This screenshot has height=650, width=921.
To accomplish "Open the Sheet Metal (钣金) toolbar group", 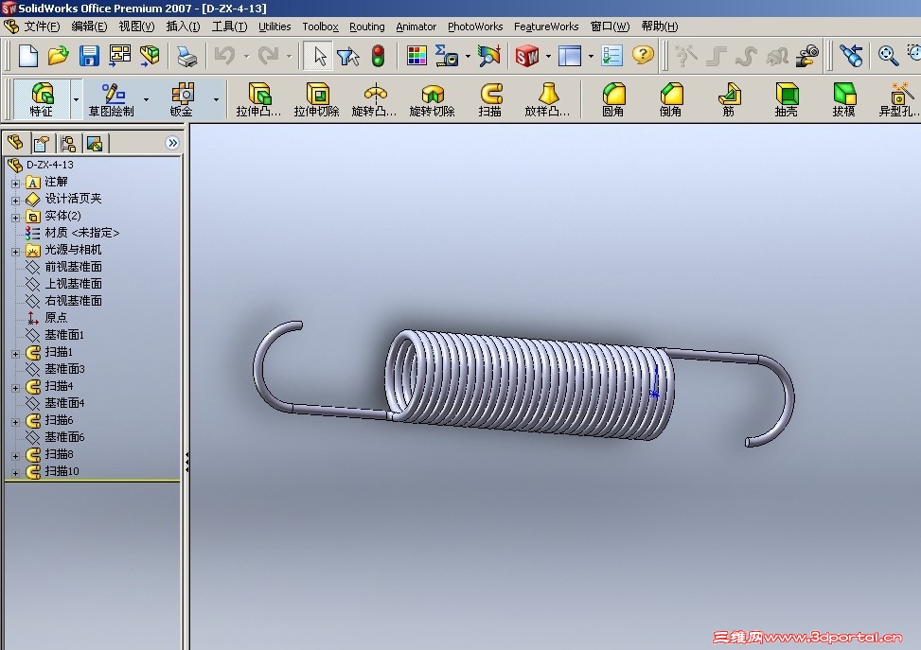I will pyautogui.click(x=182, y=99).
